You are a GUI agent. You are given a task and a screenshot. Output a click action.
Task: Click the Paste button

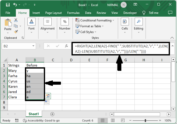pyautogui.click(x=8, y=25)
